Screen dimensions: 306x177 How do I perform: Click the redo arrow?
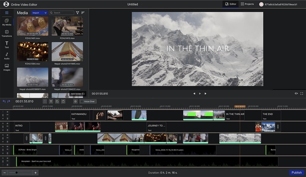(x=9, y=102)
